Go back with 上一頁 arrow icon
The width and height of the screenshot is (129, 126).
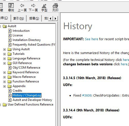(x=22, y=6)
